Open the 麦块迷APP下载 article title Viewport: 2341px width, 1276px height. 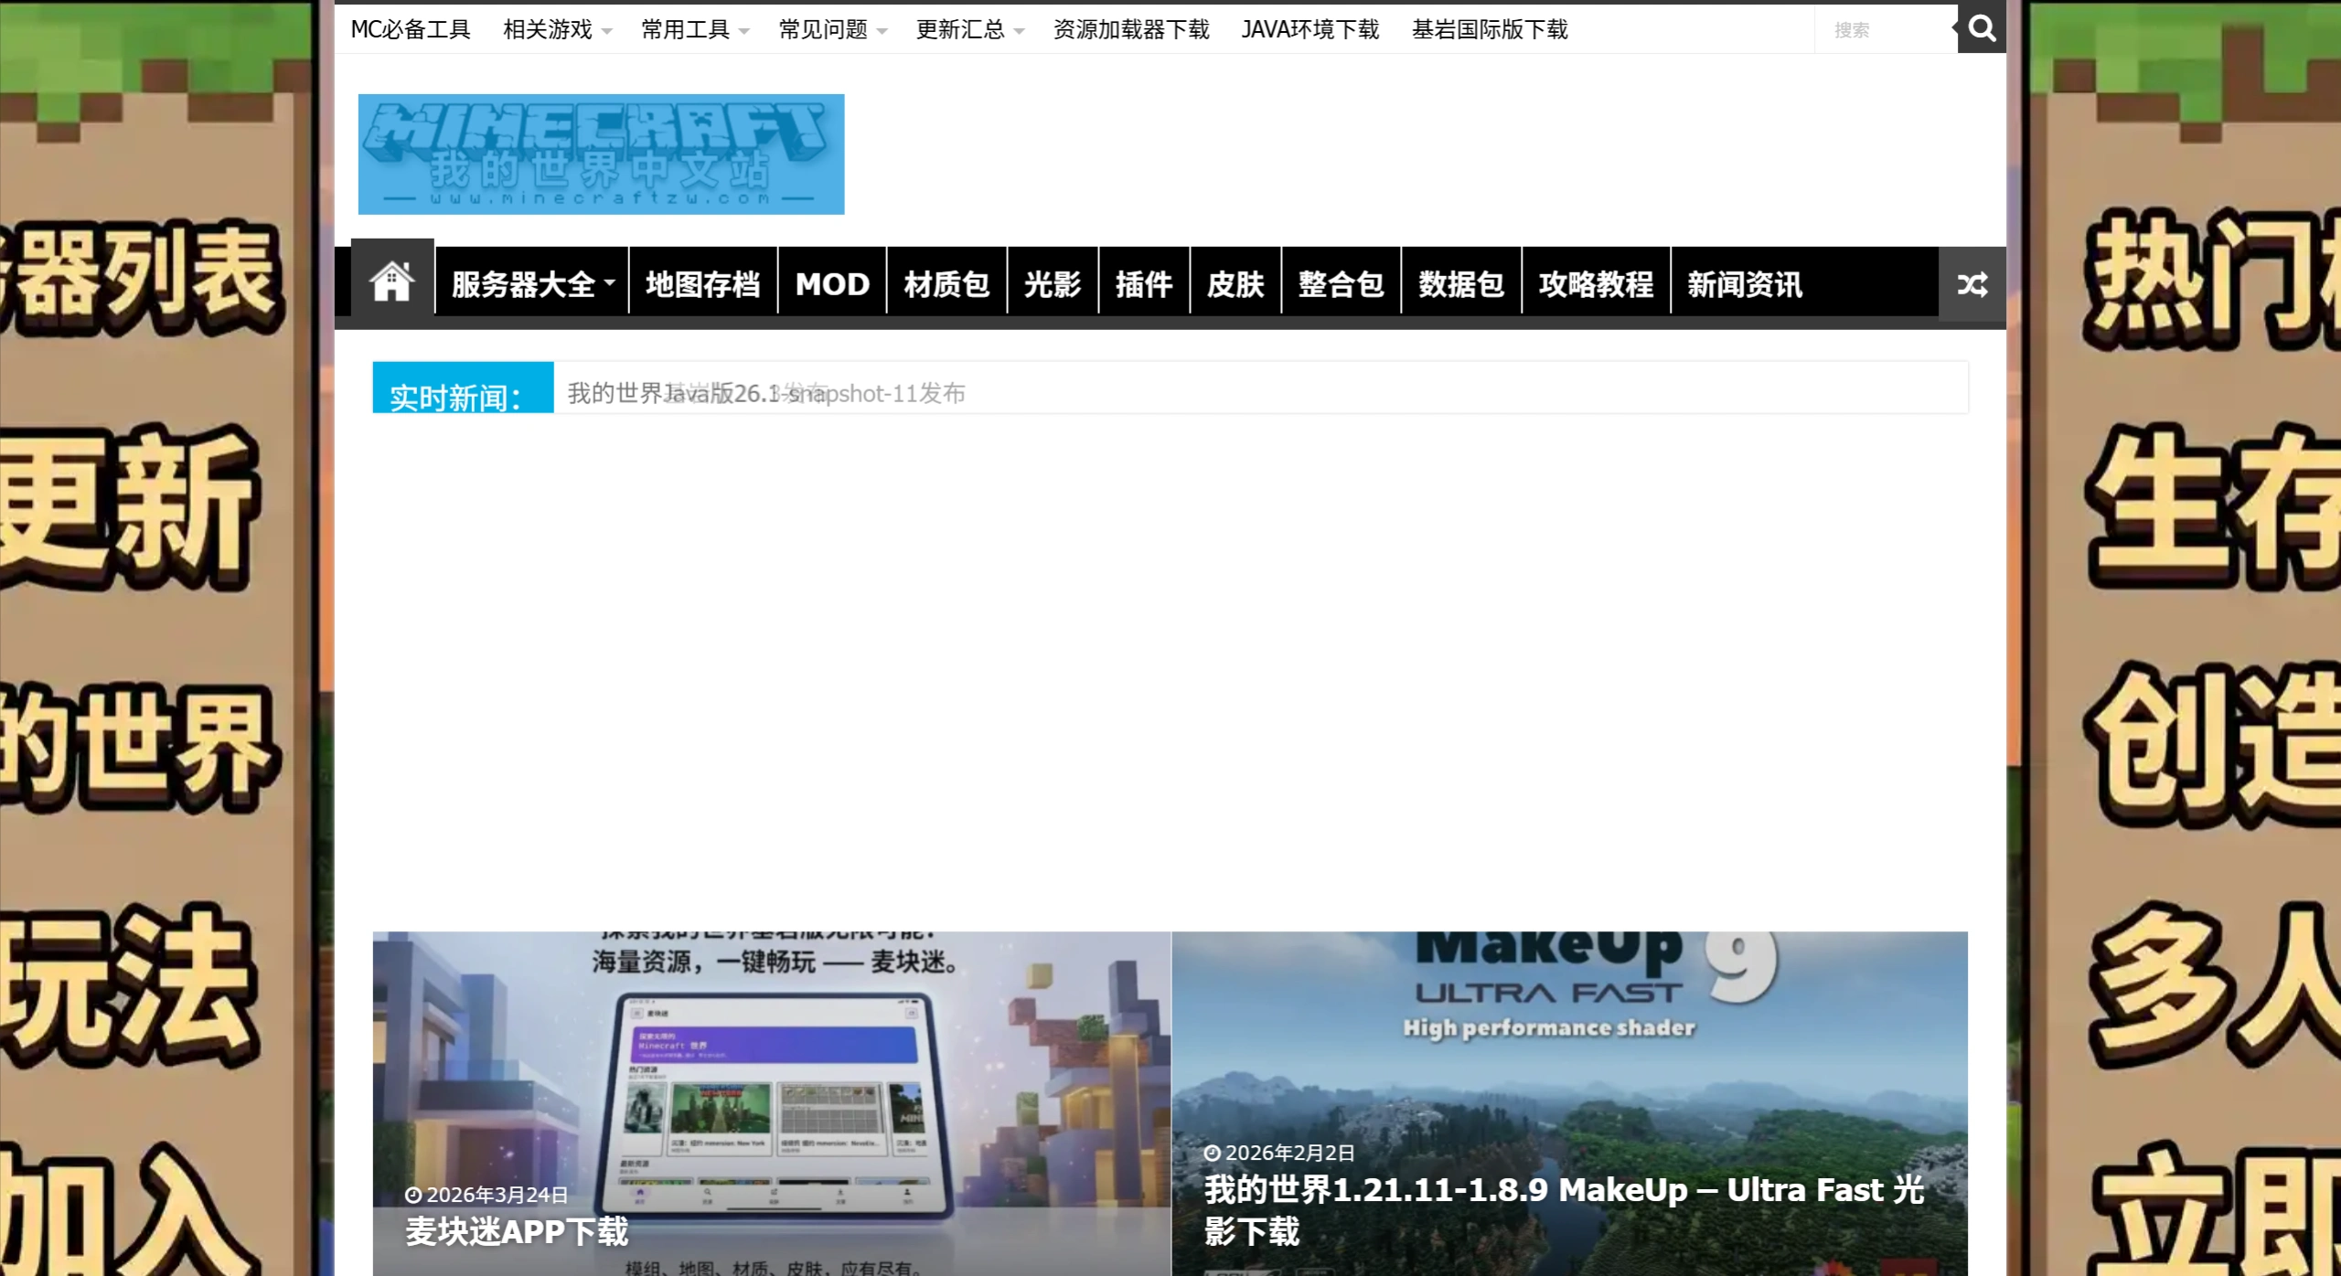point(517,1231)
